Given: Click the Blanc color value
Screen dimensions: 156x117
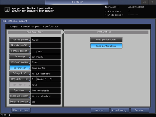Looking at the screenshot, I should point(46,62).
